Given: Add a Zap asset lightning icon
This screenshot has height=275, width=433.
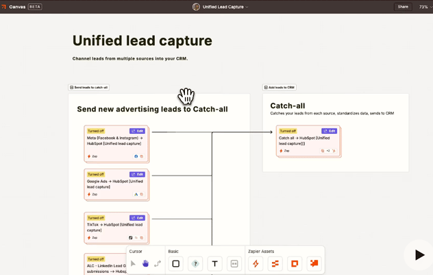Looking at the screenshot, I should (x=256, y=263).
